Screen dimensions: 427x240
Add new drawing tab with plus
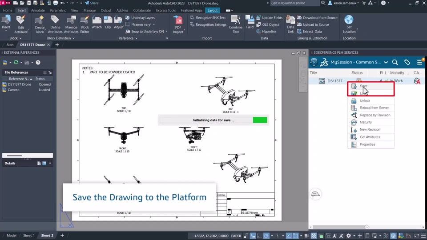(x=57, y=45)
